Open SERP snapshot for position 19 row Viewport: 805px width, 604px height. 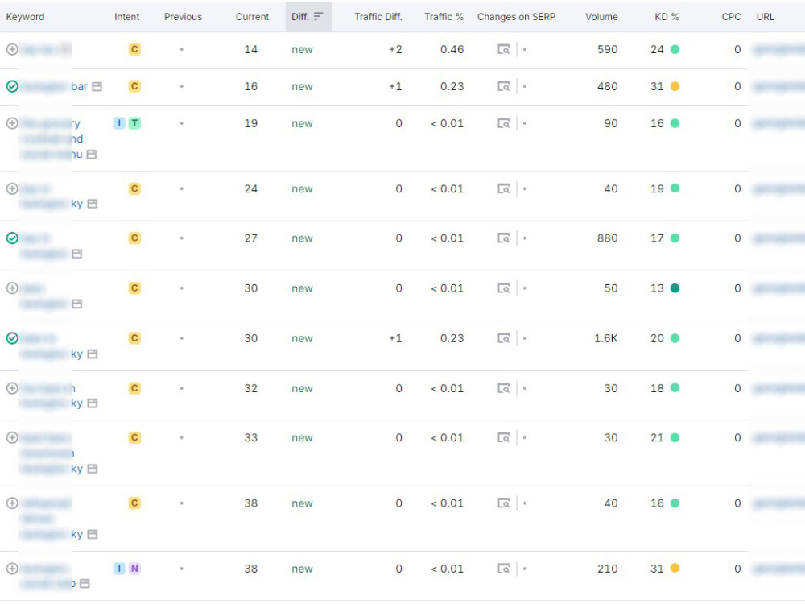pyautogui.click(x=504, y=123)
